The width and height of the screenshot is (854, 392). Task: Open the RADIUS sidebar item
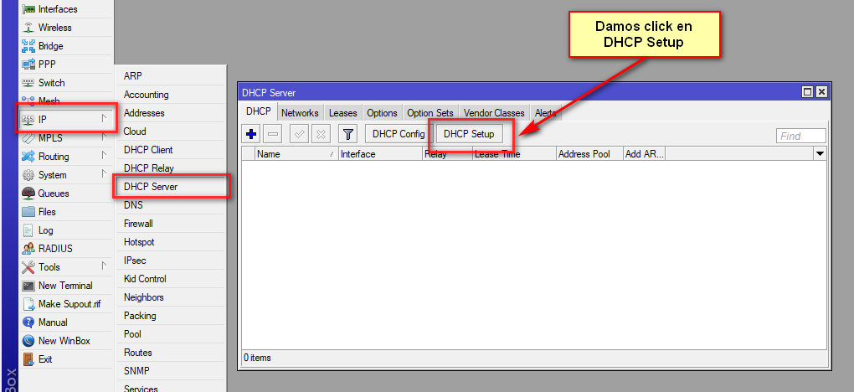tap(55, 249)
